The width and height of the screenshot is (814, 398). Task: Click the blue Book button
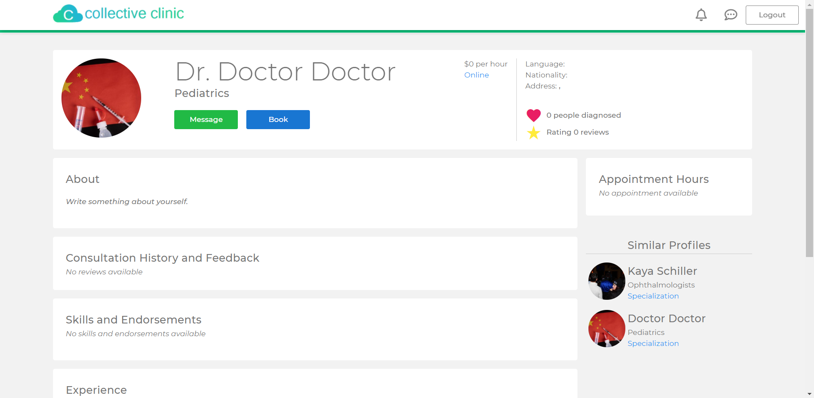point(278,119)
